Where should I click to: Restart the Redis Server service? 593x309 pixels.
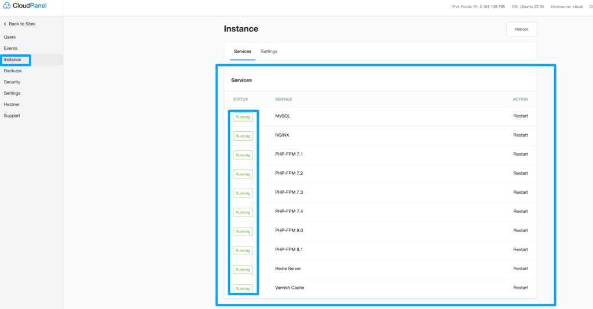(x=521, y=268)
